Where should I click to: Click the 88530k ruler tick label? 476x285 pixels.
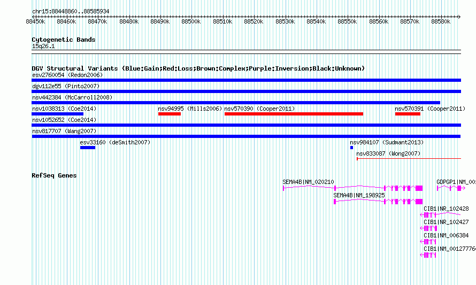285,21
